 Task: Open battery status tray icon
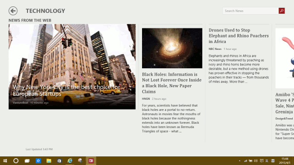point(250,161)
